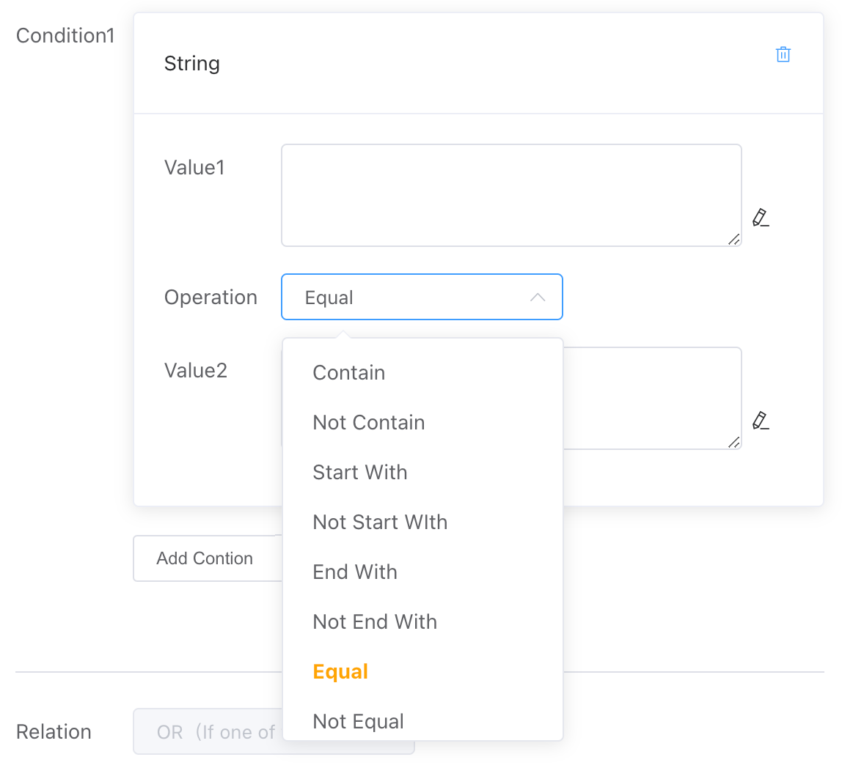Click the Value2 textarea resize handle
Image resolution: width=842 pixels, height=768 pixels.
(x=733, y=442)
